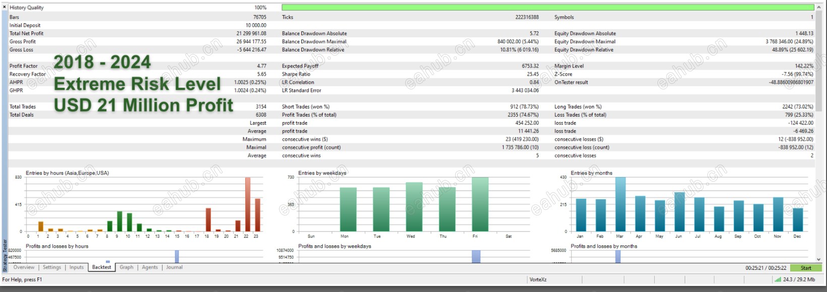Switch to the Settings tab
The height and width of the screenshot is (292, 827).
(51, 267)
